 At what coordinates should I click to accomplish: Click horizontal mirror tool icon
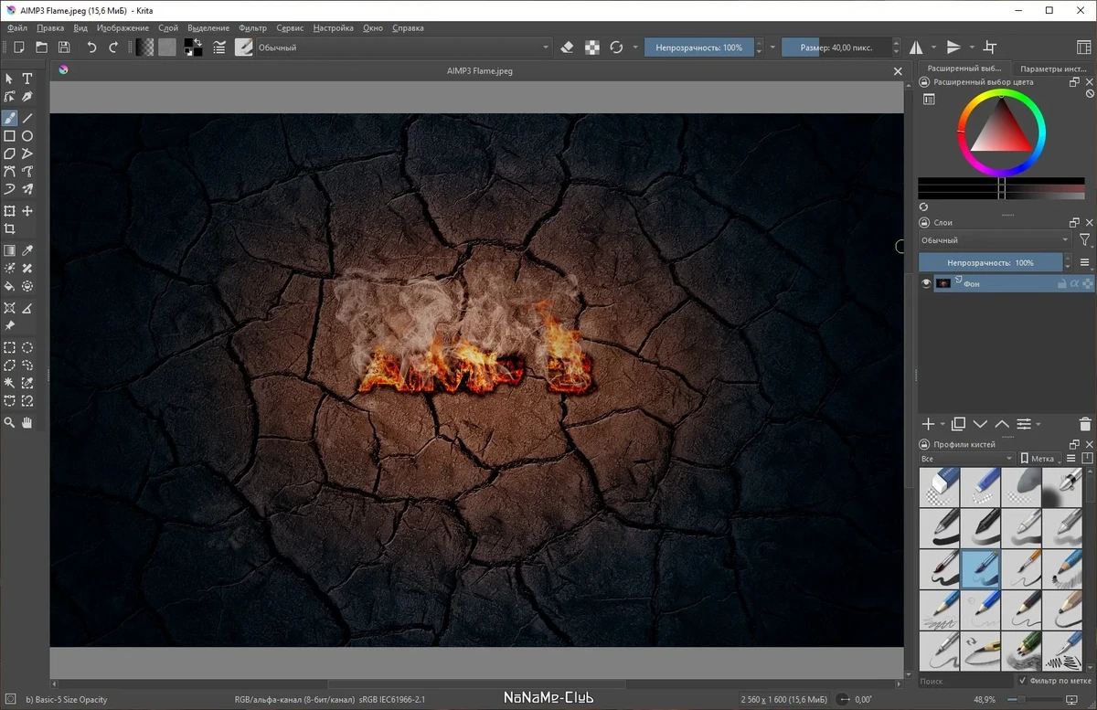[x=917, y=47]
